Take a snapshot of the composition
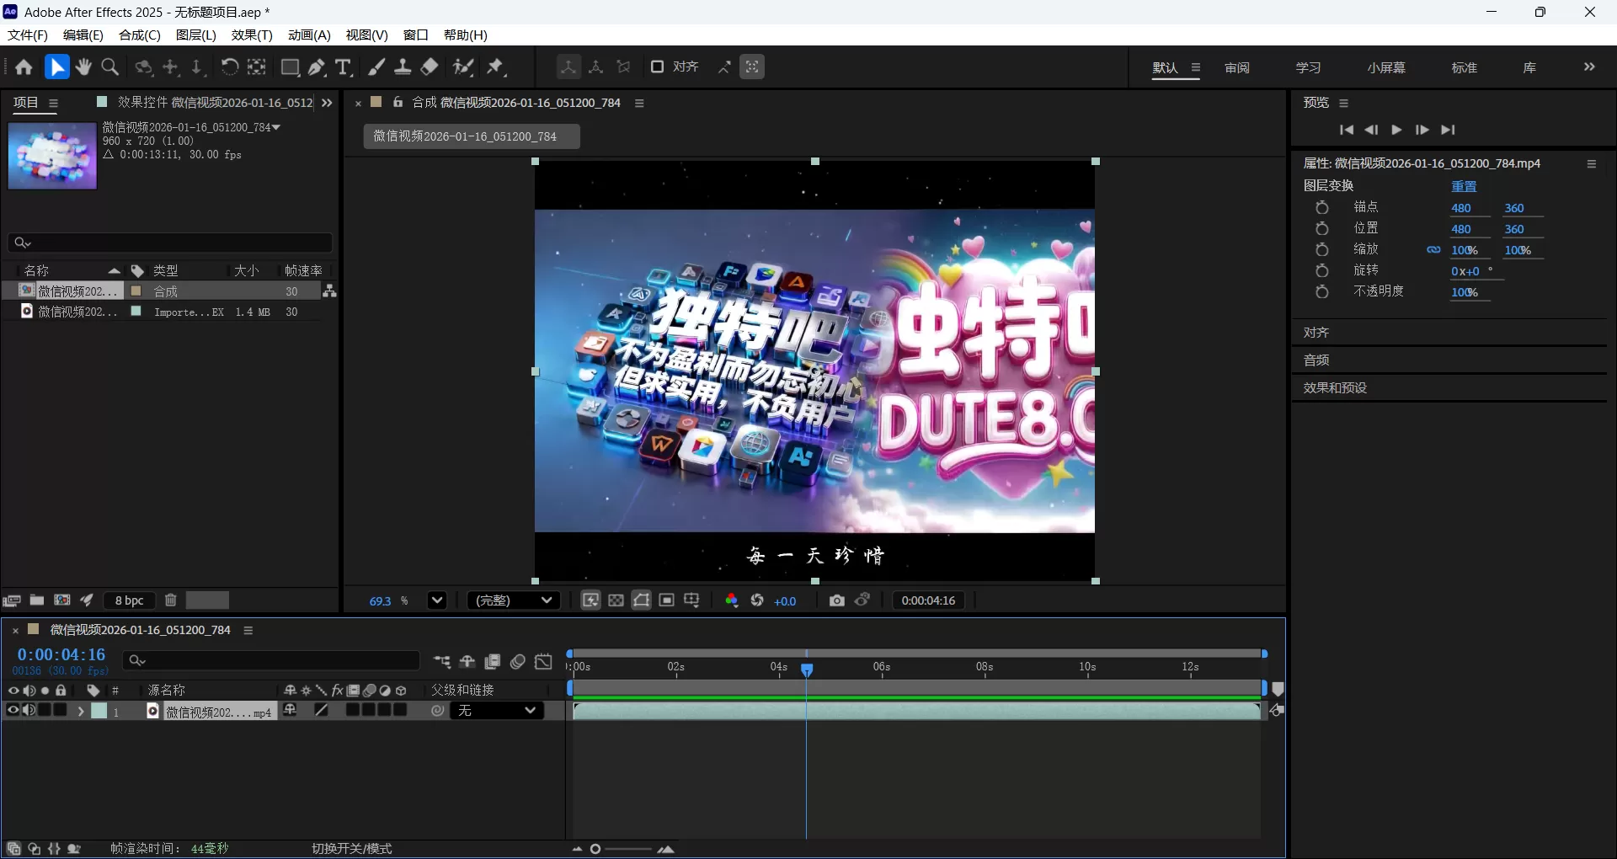Viewport: 1617px width, 859px height. click(837, 600)
